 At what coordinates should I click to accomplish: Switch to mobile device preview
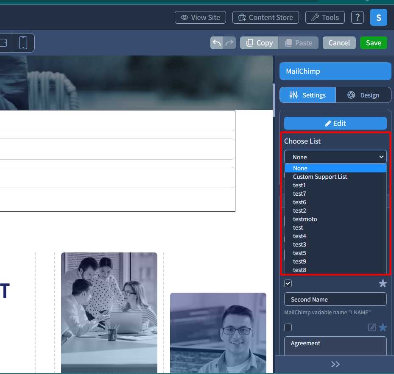pos(23,43)
